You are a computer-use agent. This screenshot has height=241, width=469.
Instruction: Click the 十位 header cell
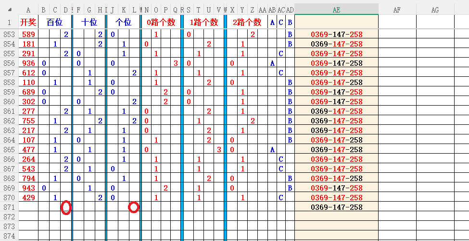tap(89, 22)
